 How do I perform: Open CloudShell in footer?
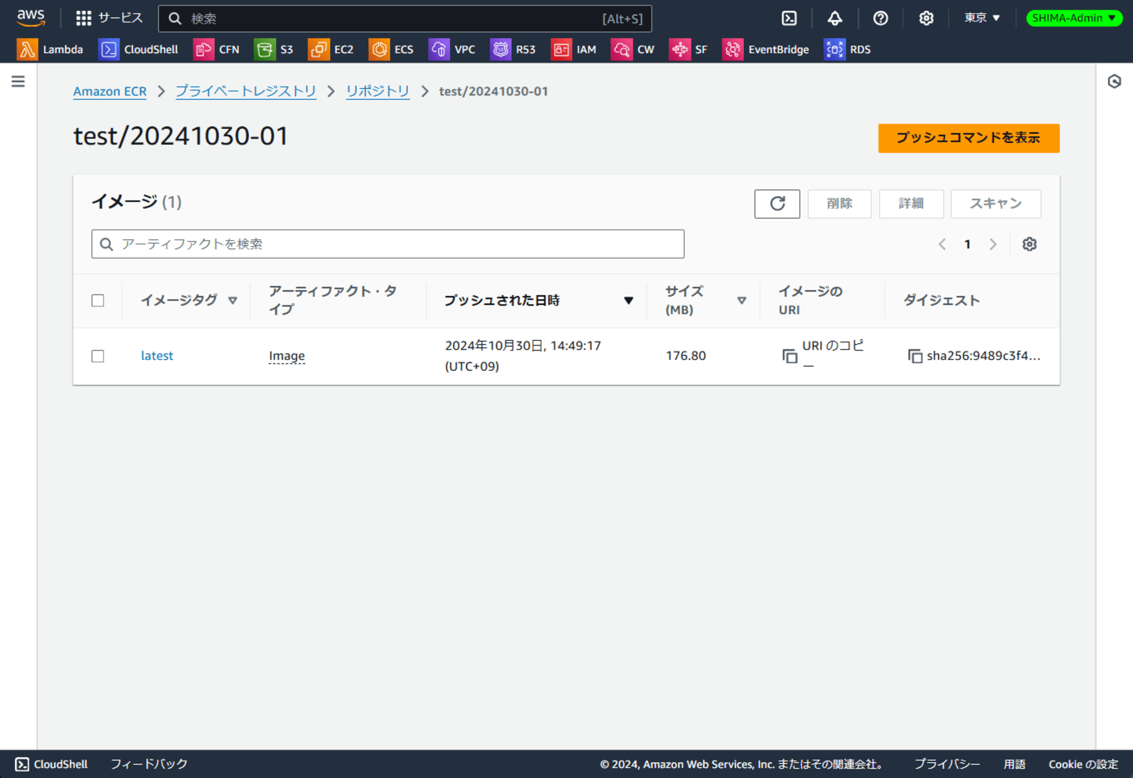tap(52, 764)
